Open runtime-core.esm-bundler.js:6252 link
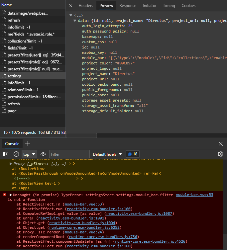 [x=84, y=227]
